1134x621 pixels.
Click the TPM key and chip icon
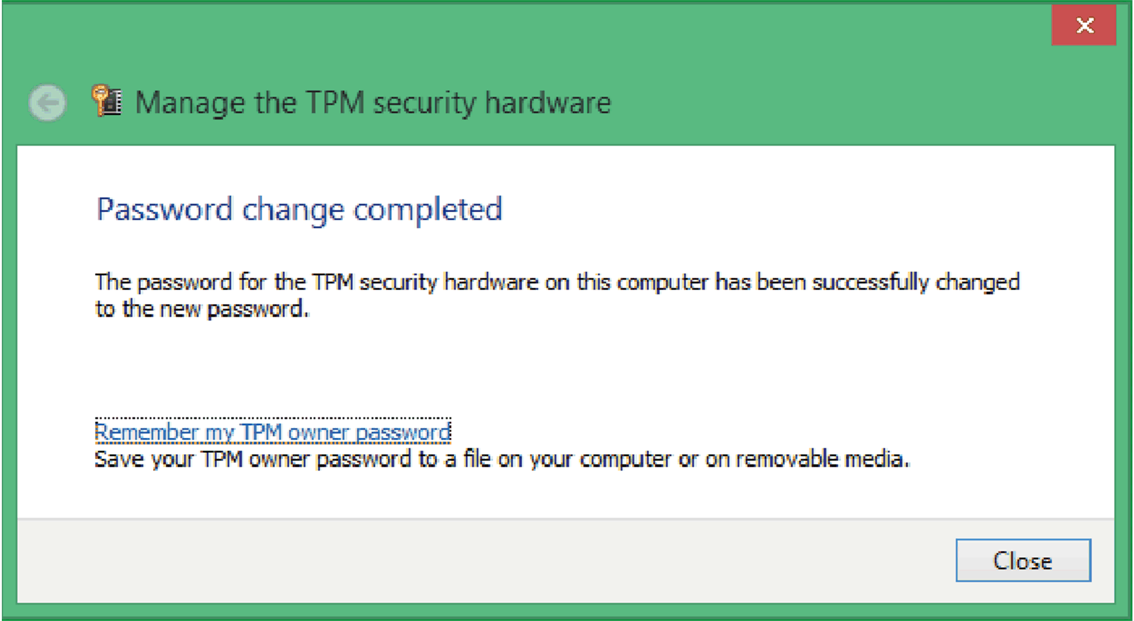coord(107,101)
